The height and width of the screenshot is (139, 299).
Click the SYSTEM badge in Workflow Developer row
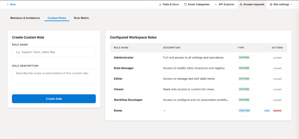pos(244,100)
